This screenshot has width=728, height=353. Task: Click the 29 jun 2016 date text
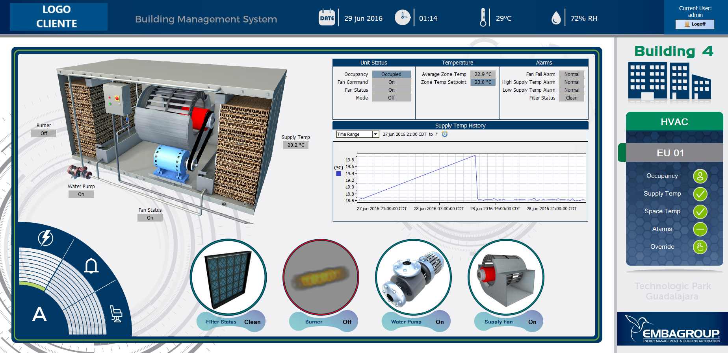click(363, 18)
